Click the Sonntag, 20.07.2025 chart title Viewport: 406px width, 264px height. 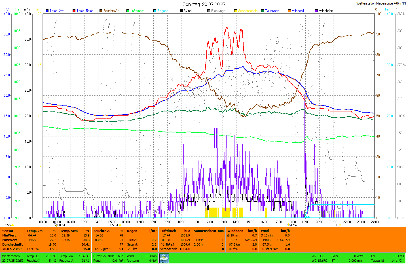[x=204, y=4]
